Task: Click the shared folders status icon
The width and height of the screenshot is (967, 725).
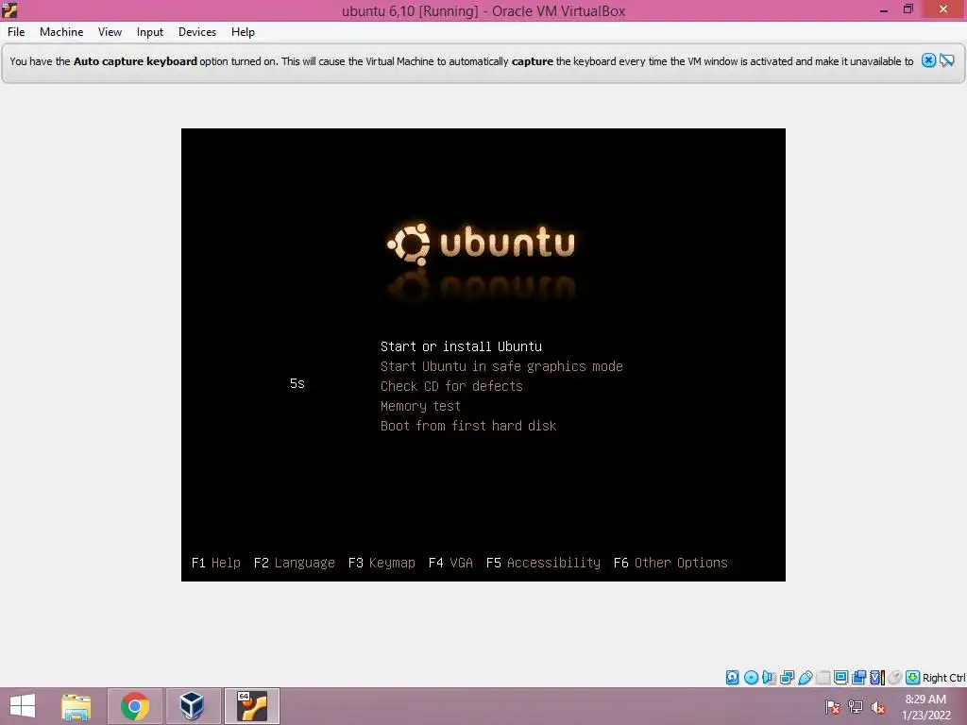Action: point(823,678)
